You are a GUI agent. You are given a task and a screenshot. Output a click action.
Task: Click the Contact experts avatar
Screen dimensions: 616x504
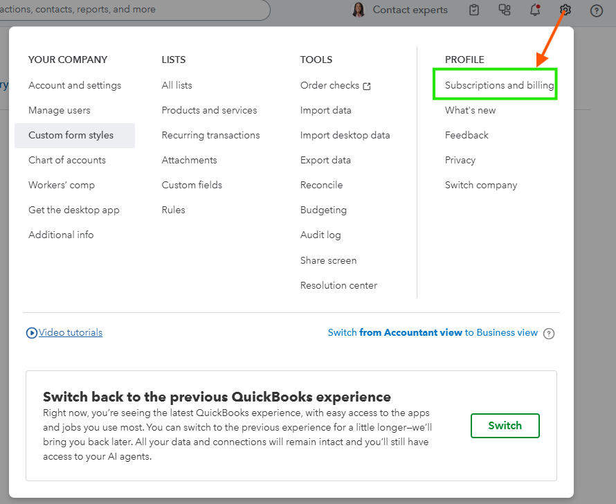tap(359, 10)
